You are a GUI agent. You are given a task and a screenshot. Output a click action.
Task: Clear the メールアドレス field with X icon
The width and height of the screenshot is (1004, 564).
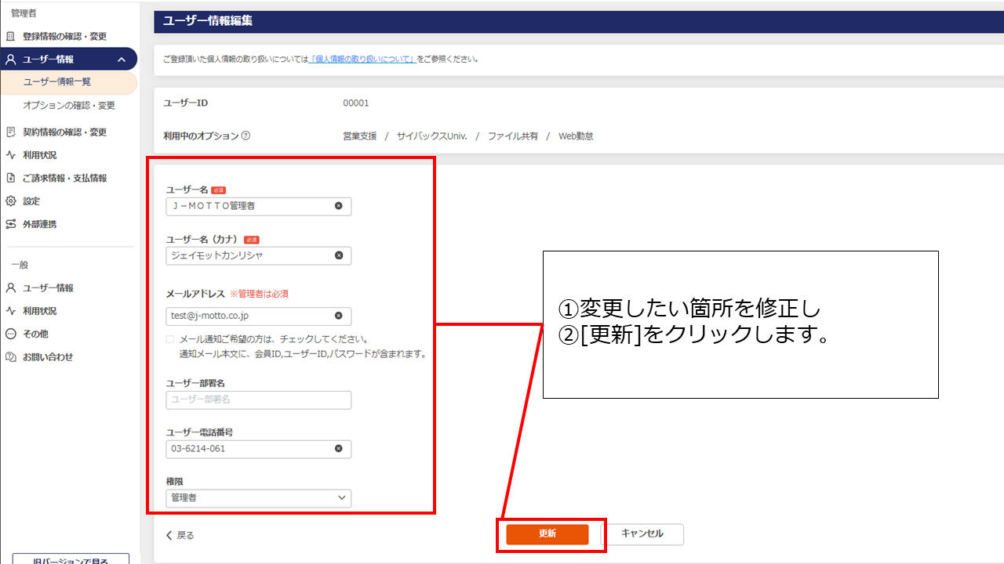pyautogui.click(x=339, y=316)
